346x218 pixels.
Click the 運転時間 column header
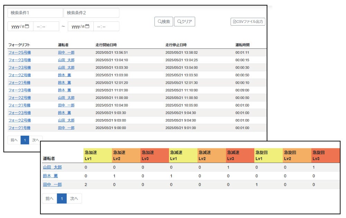[x=242, y=45]
